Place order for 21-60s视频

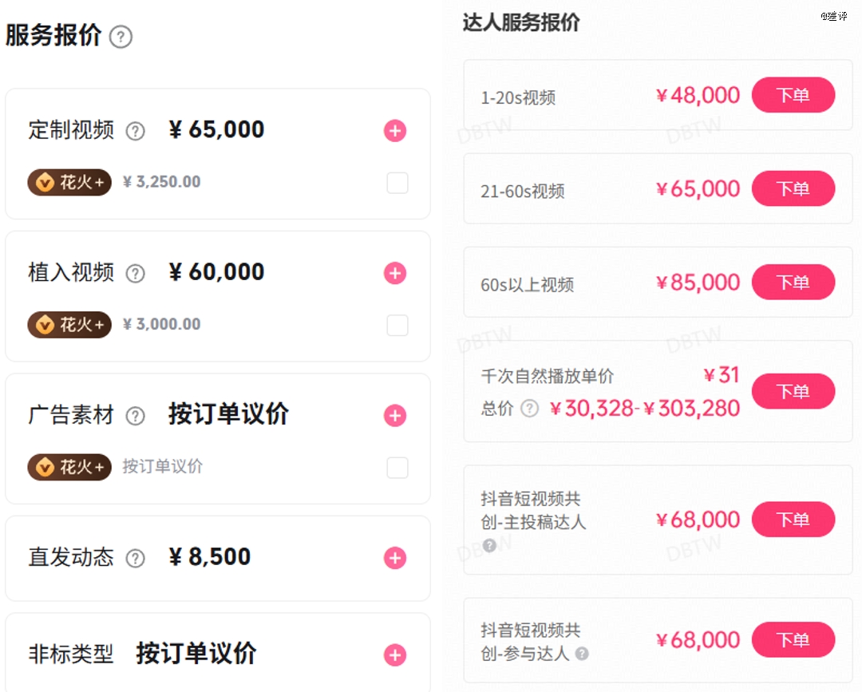point(793,189)
